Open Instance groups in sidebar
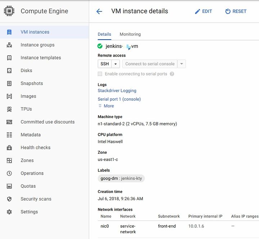This screenshot has height=239, width=259. pyautogui.click(x=45, y=45)
